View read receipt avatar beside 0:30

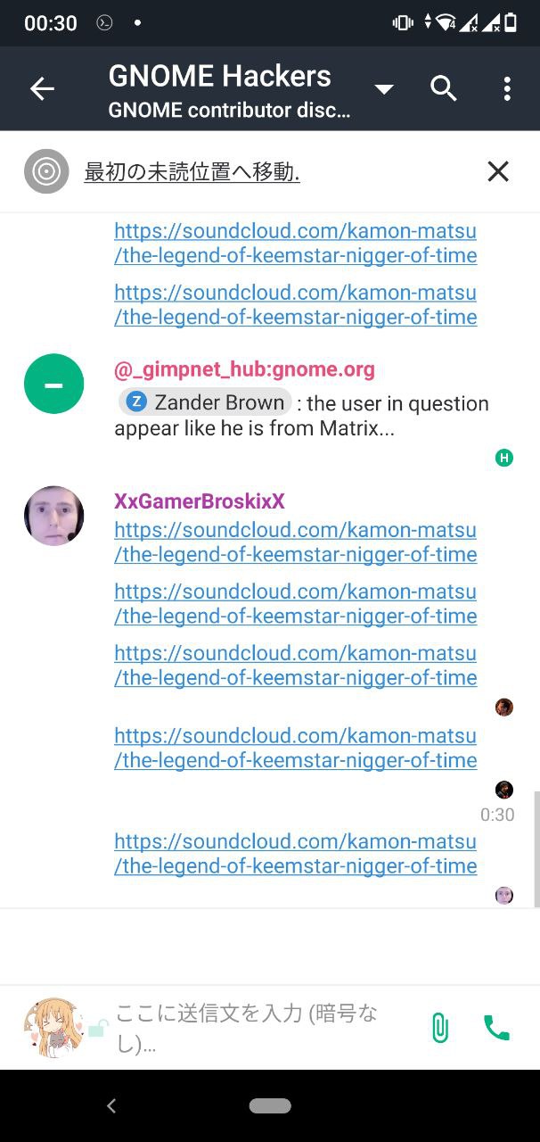coord(504,790)
